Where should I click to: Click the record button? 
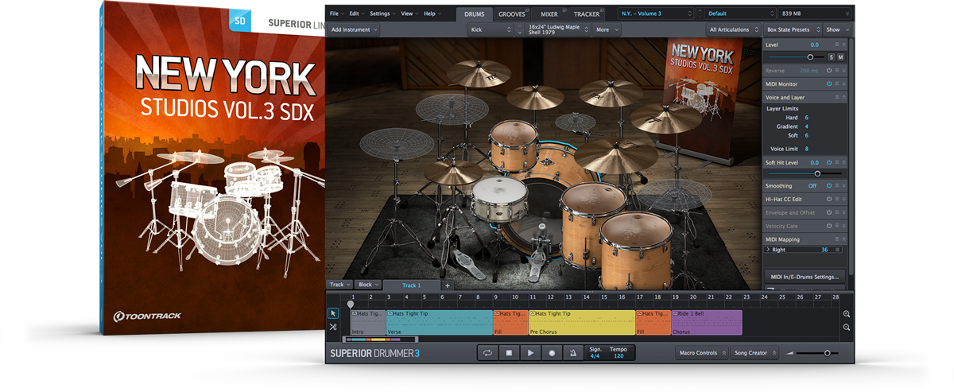(551, 353)
